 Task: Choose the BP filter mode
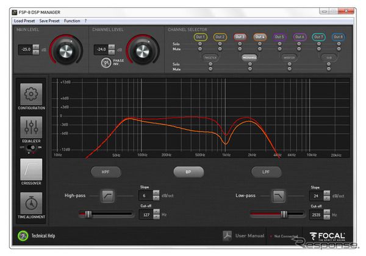point(188,172)
